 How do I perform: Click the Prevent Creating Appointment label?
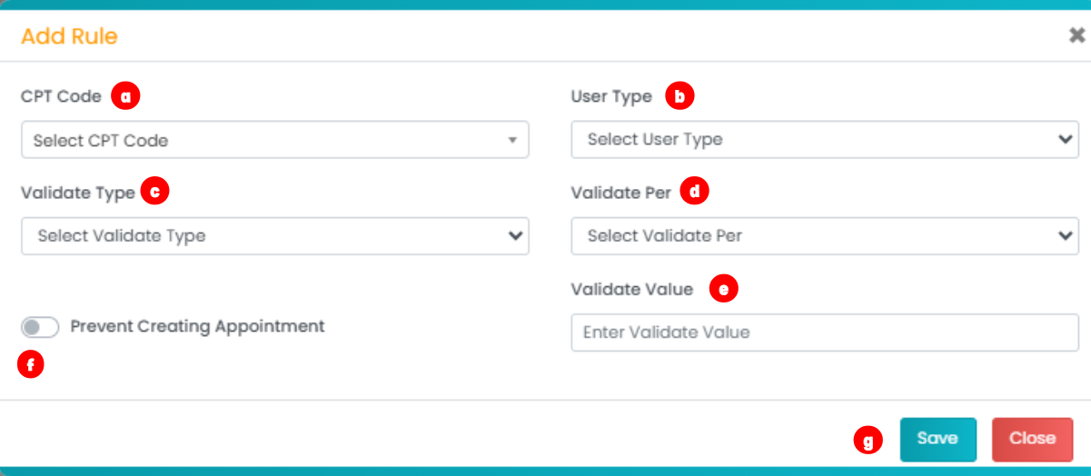(197, 326)
